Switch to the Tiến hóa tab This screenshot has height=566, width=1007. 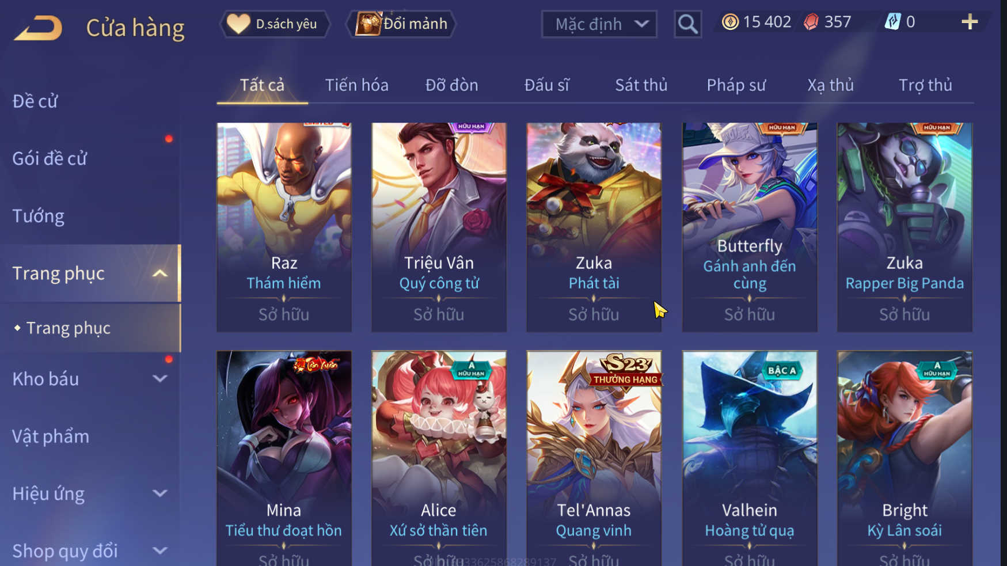pyautogui.click(x=356, y=85)
